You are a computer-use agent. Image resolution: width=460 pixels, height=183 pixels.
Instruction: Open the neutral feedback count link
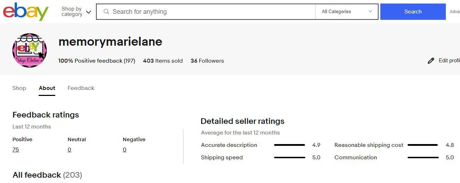[x=69, y=150]
